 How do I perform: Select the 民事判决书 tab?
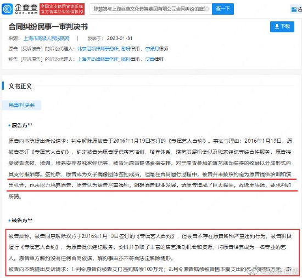(21, 105)
